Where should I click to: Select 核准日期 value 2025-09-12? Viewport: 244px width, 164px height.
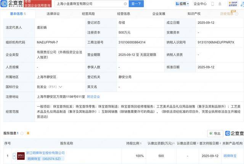pos(206,67)
